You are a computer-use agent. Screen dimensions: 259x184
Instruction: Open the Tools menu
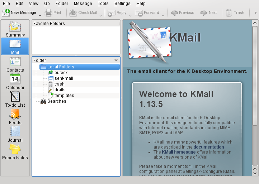tap(103, 4)
